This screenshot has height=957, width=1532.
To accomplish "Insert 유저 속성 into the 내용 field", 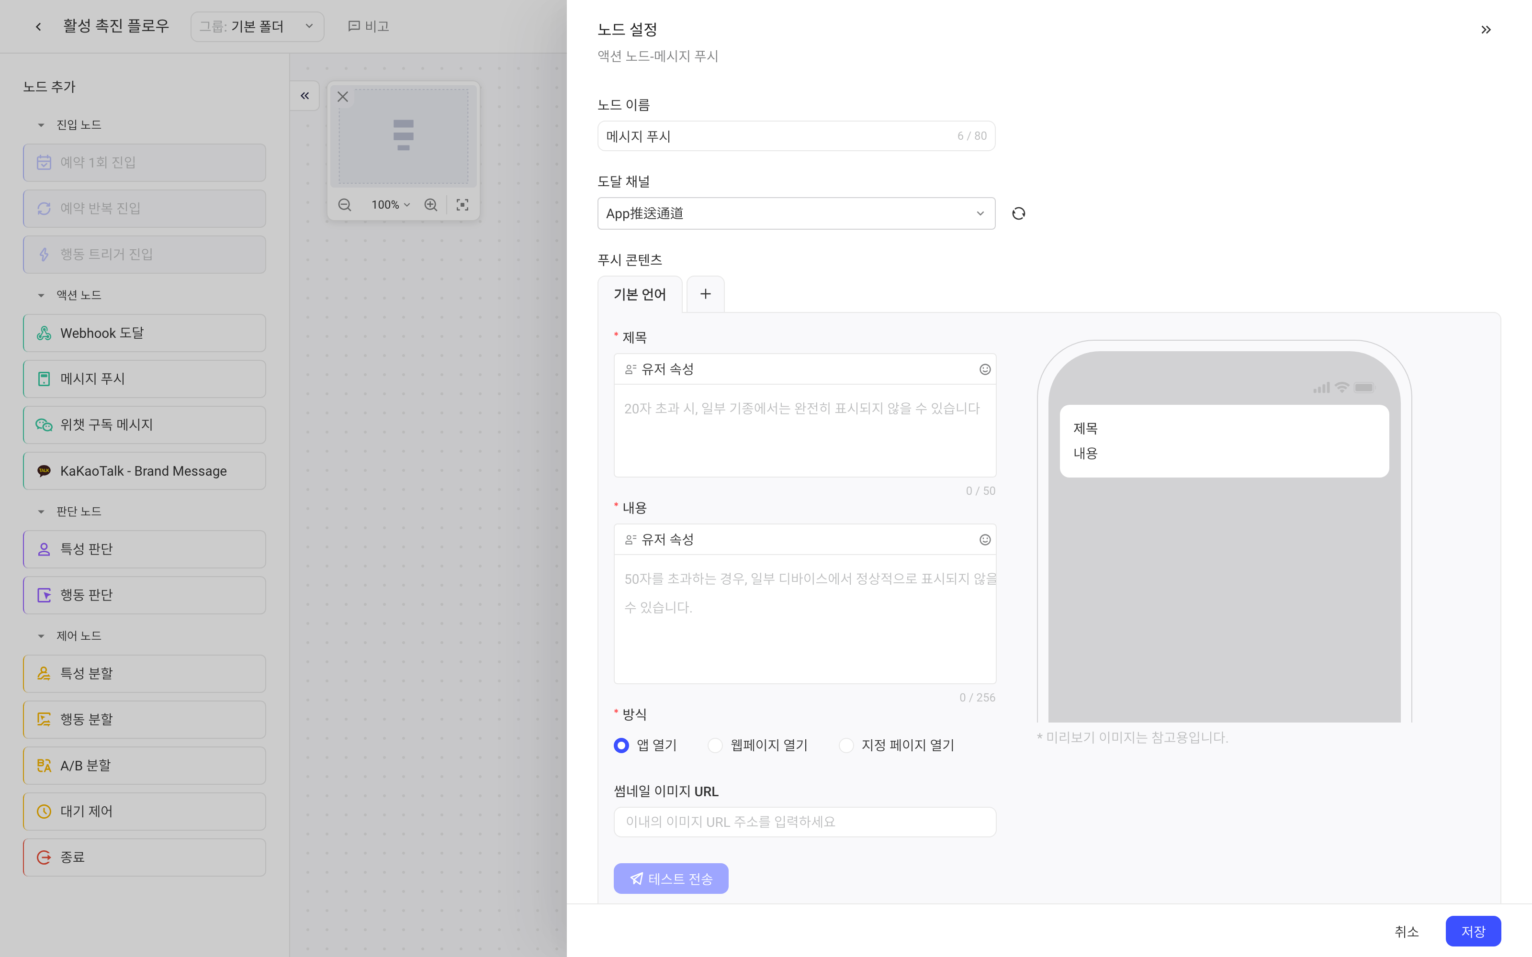I will [x=659, y=539].
